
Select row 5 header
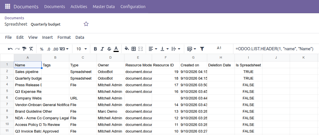tap(7, 92)
